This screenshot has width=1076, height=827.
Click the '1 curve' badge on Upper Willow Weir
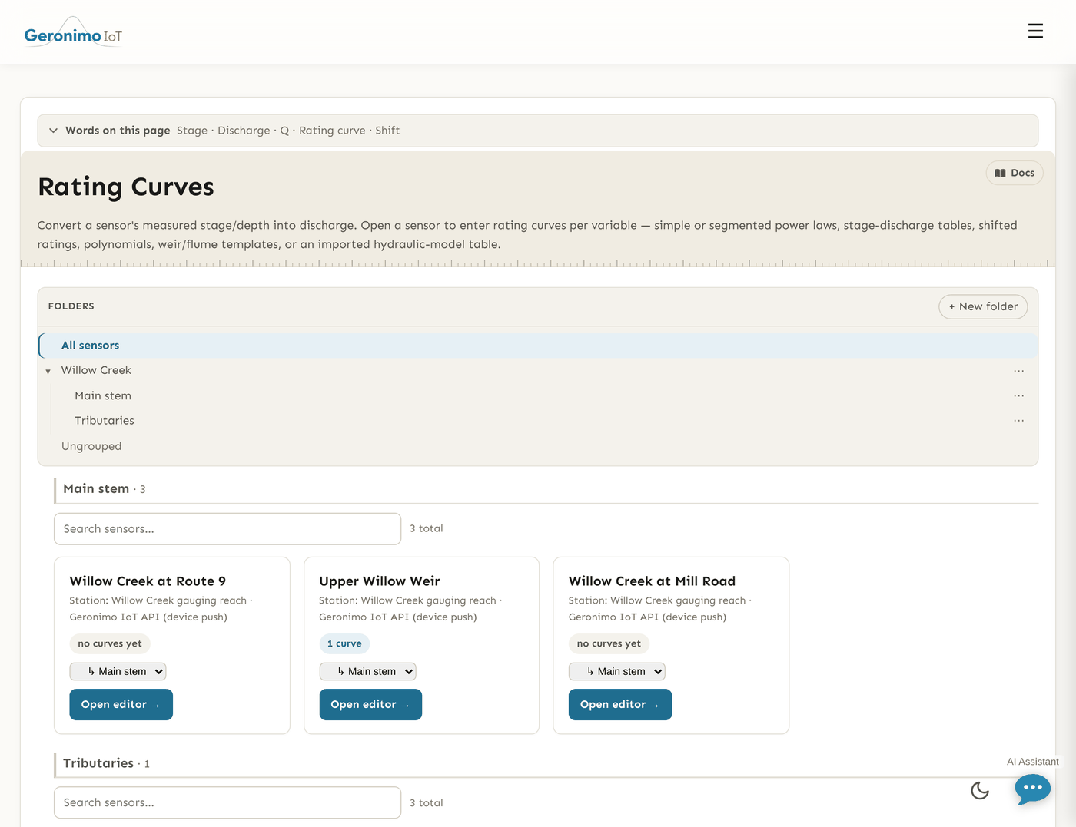point(344,643)
